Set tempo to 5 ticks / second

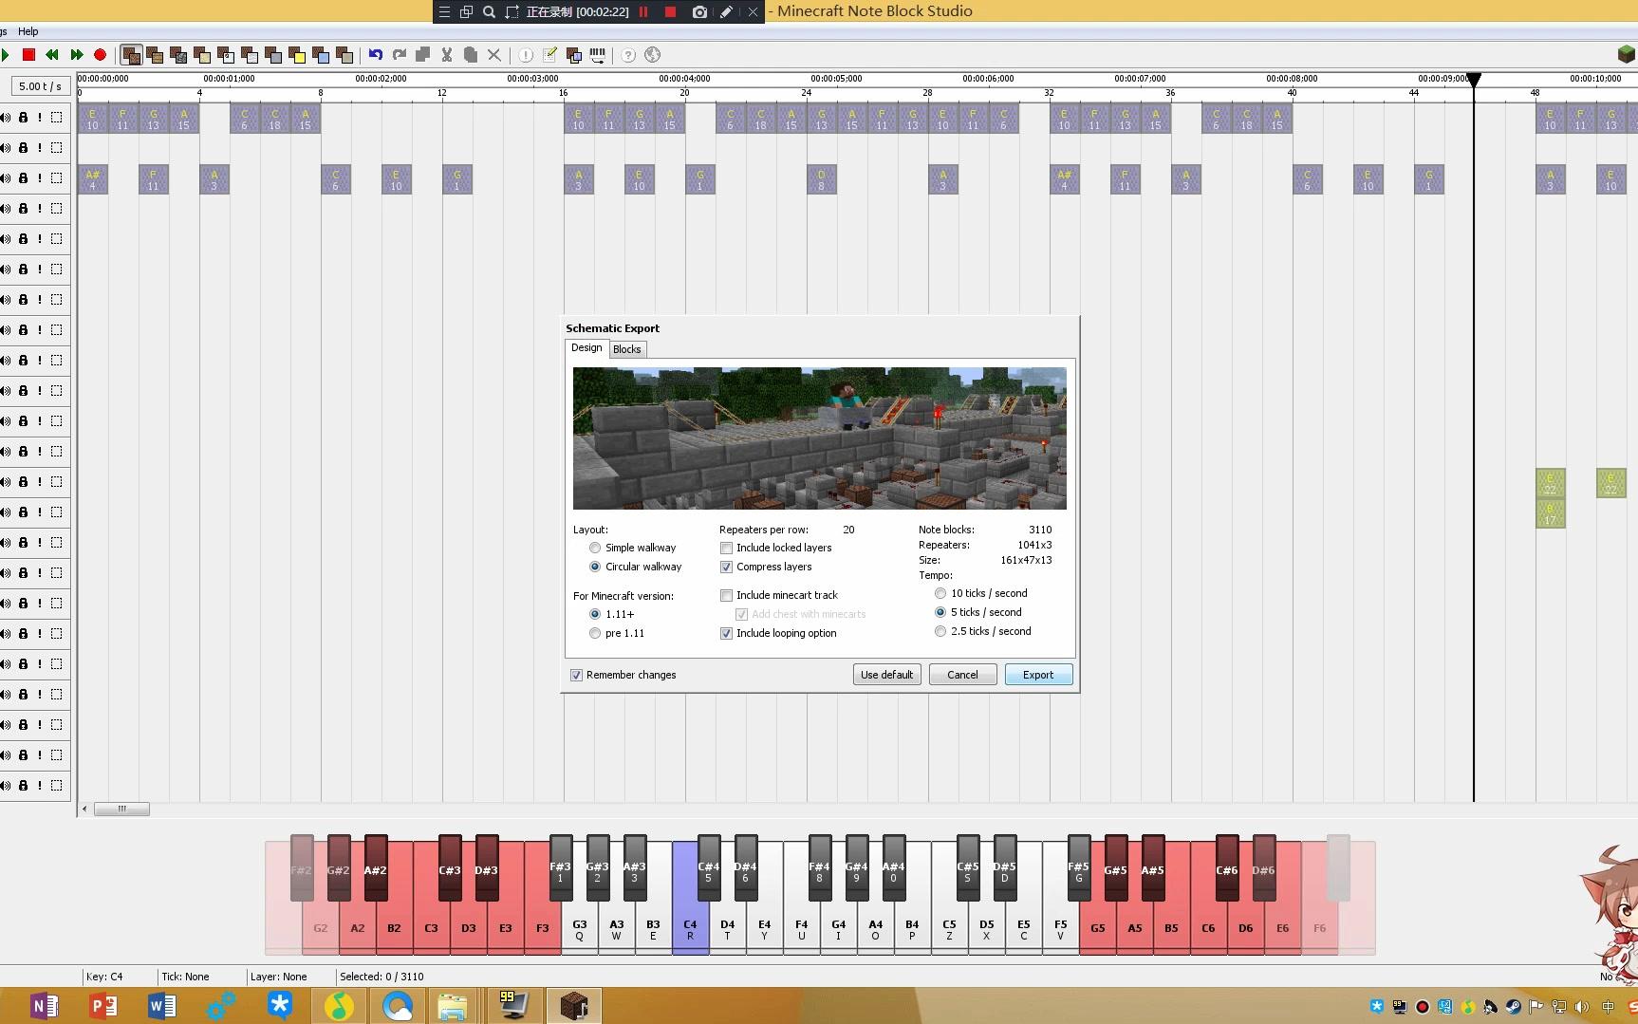[940, 612]
